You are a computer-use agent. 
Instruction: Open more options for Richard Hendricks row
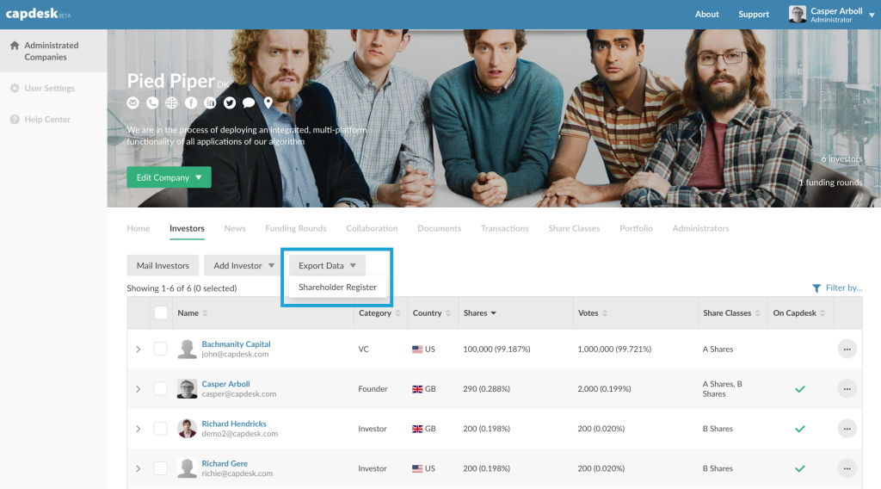click(x=847, y=429)
